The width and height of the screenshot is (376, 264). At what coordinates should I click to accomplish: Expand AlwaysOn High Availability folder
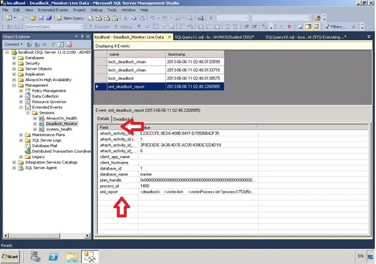point(14,80)
